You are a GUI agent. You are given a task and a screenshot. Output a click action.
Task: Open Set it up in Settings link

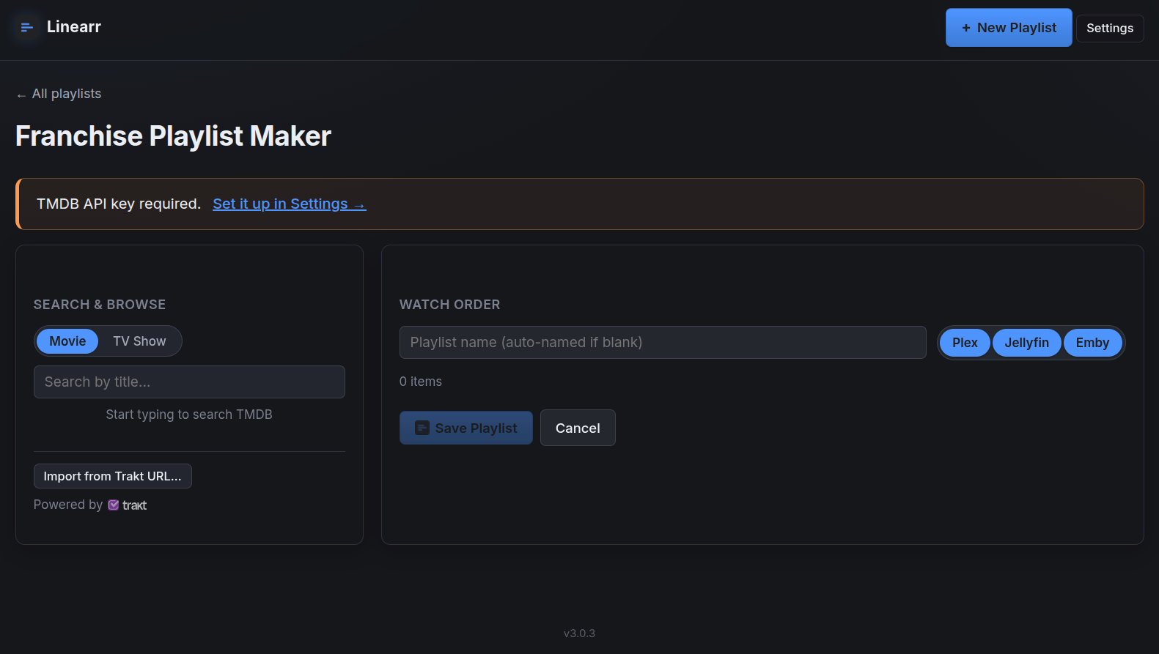pyautogui.click(x=289, y=204)
